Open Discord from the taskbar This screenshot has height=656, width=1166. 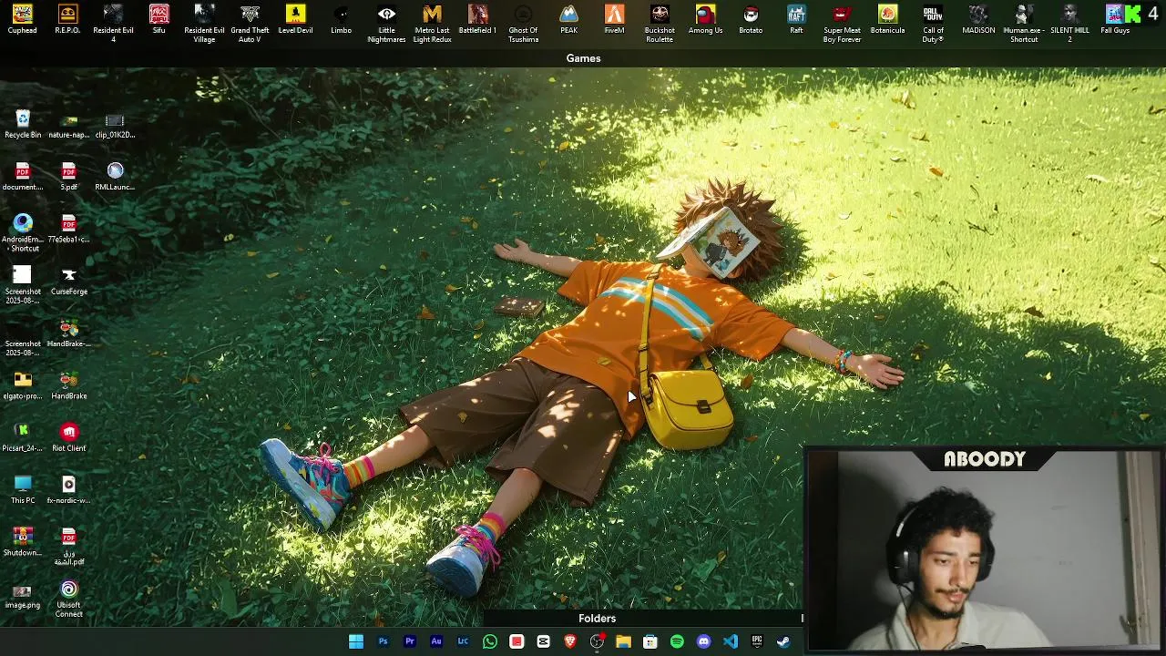coord(703,641)
